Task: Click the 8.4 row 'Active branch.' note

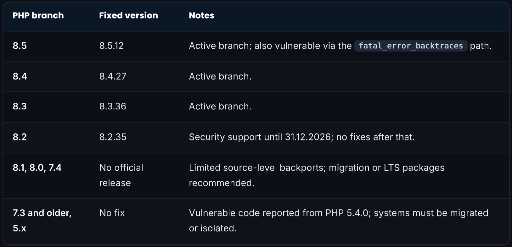Action: click(220, 76)
